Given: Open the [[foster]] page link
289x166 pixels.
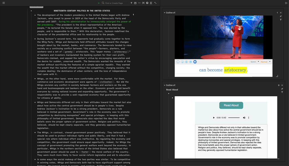Looking at the screenshot, I should pos(85,152).
